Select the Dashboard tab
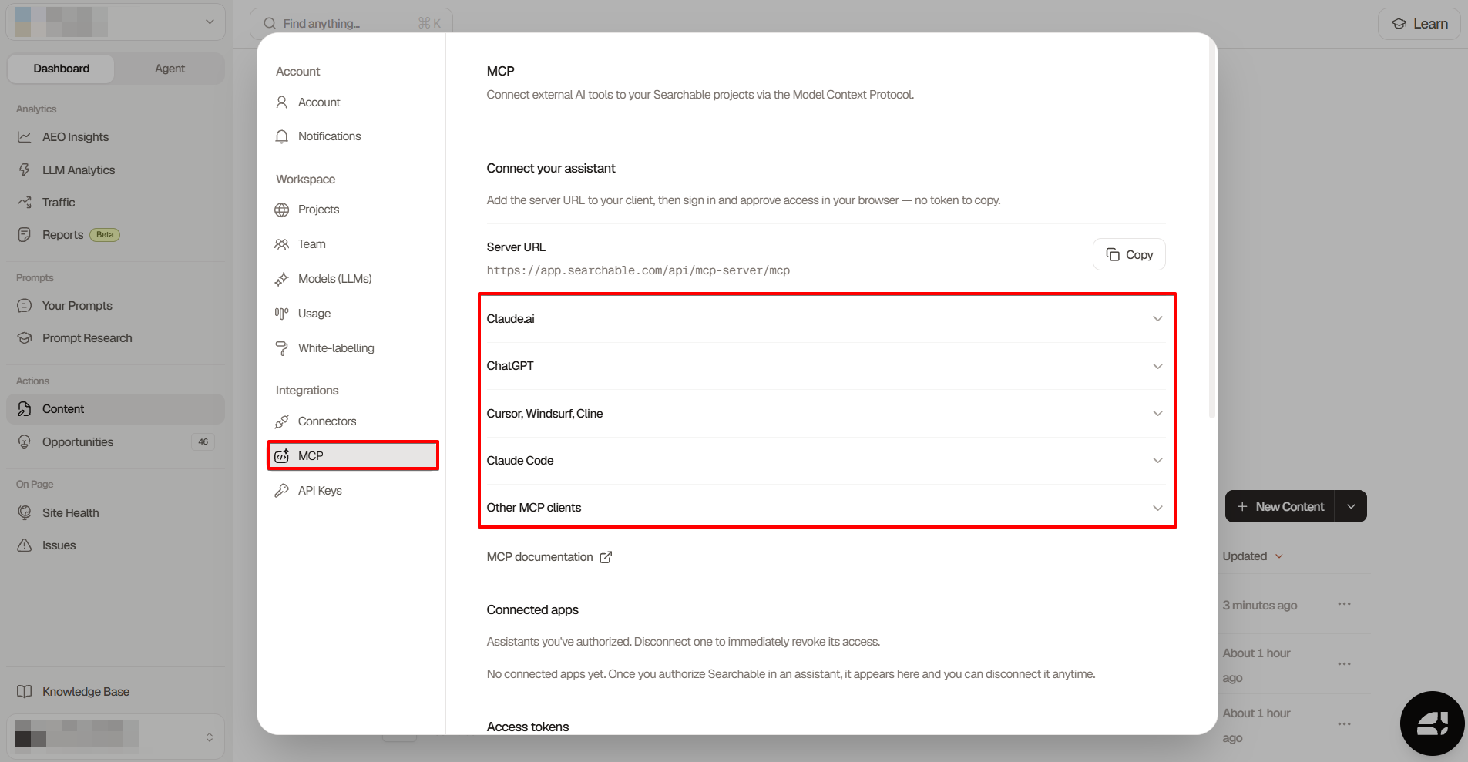1468x762 pixels. [62, 69]
